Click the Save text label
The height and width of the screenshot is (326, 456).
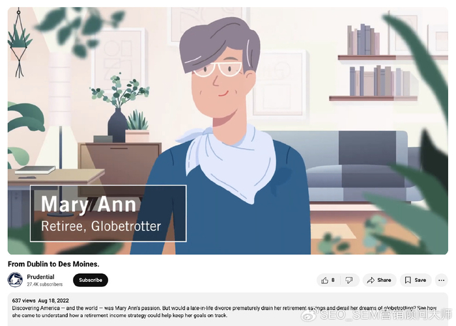pyautogui.click(x=420, y=280)
